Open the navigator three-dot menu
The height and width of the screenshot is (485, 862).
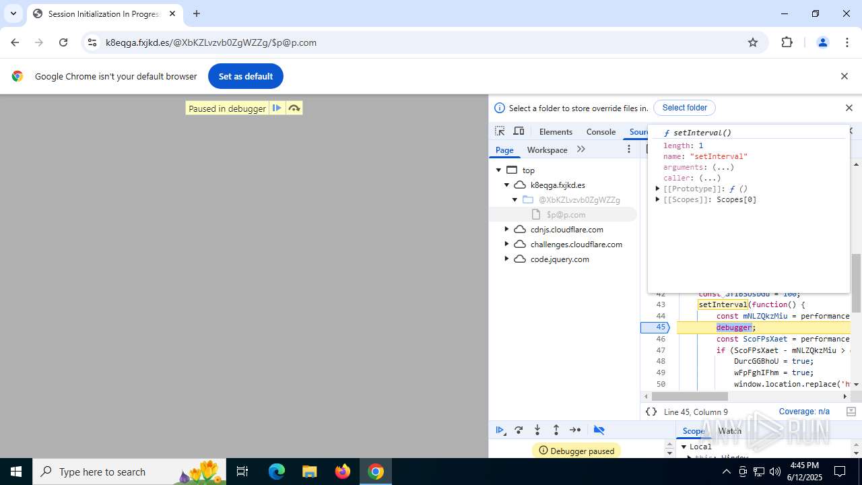click(x=629, y=150)
